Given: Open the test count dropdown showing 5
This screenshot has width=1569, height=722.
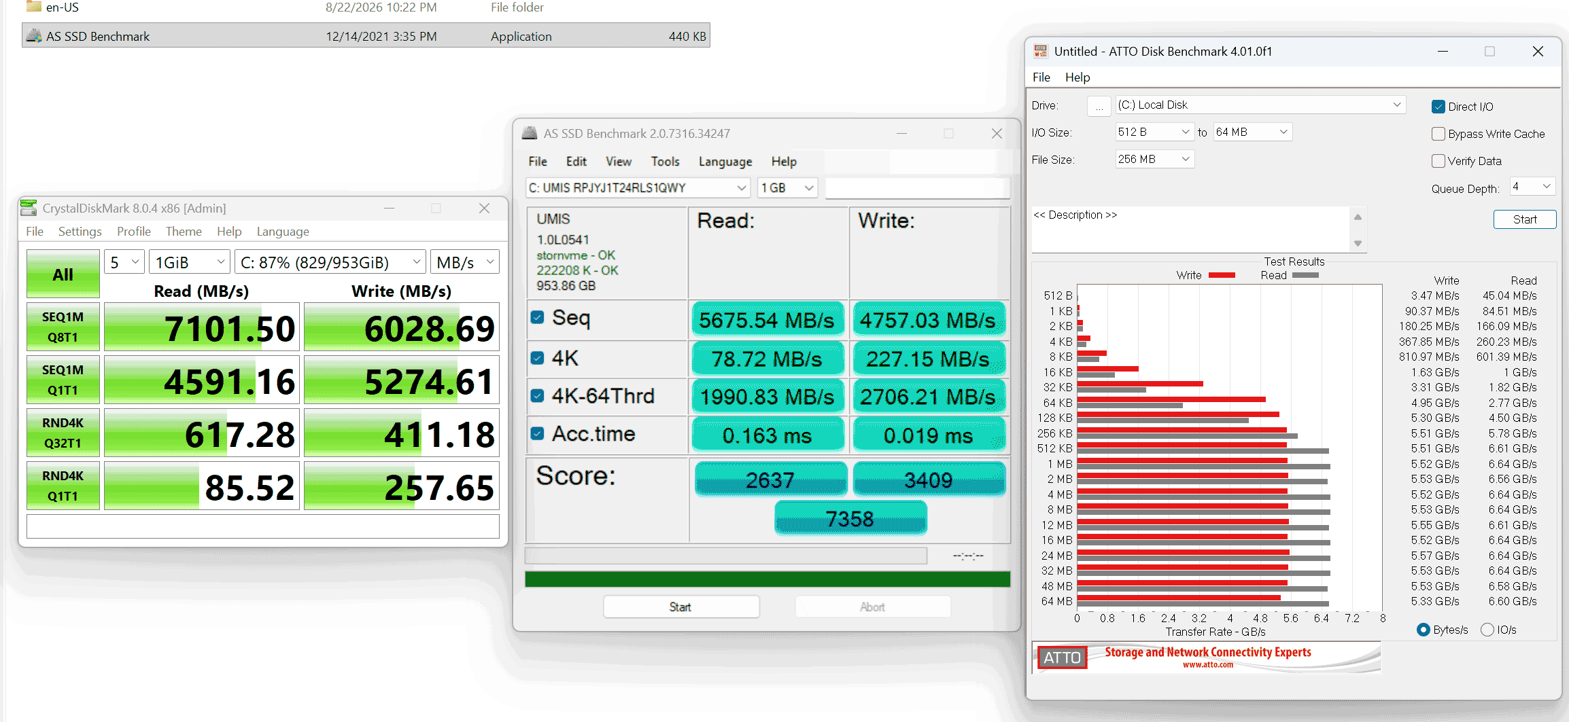Looking at the screenshot, I should [124, 262].
